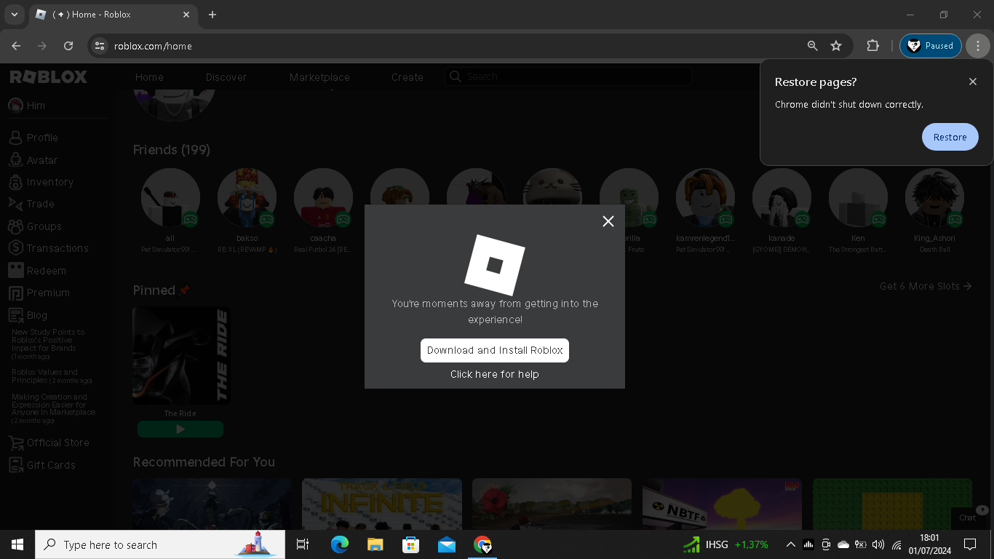Open New Study Points blog post
The height and width of the screenshot is (559, 994).
pos(48,344)
